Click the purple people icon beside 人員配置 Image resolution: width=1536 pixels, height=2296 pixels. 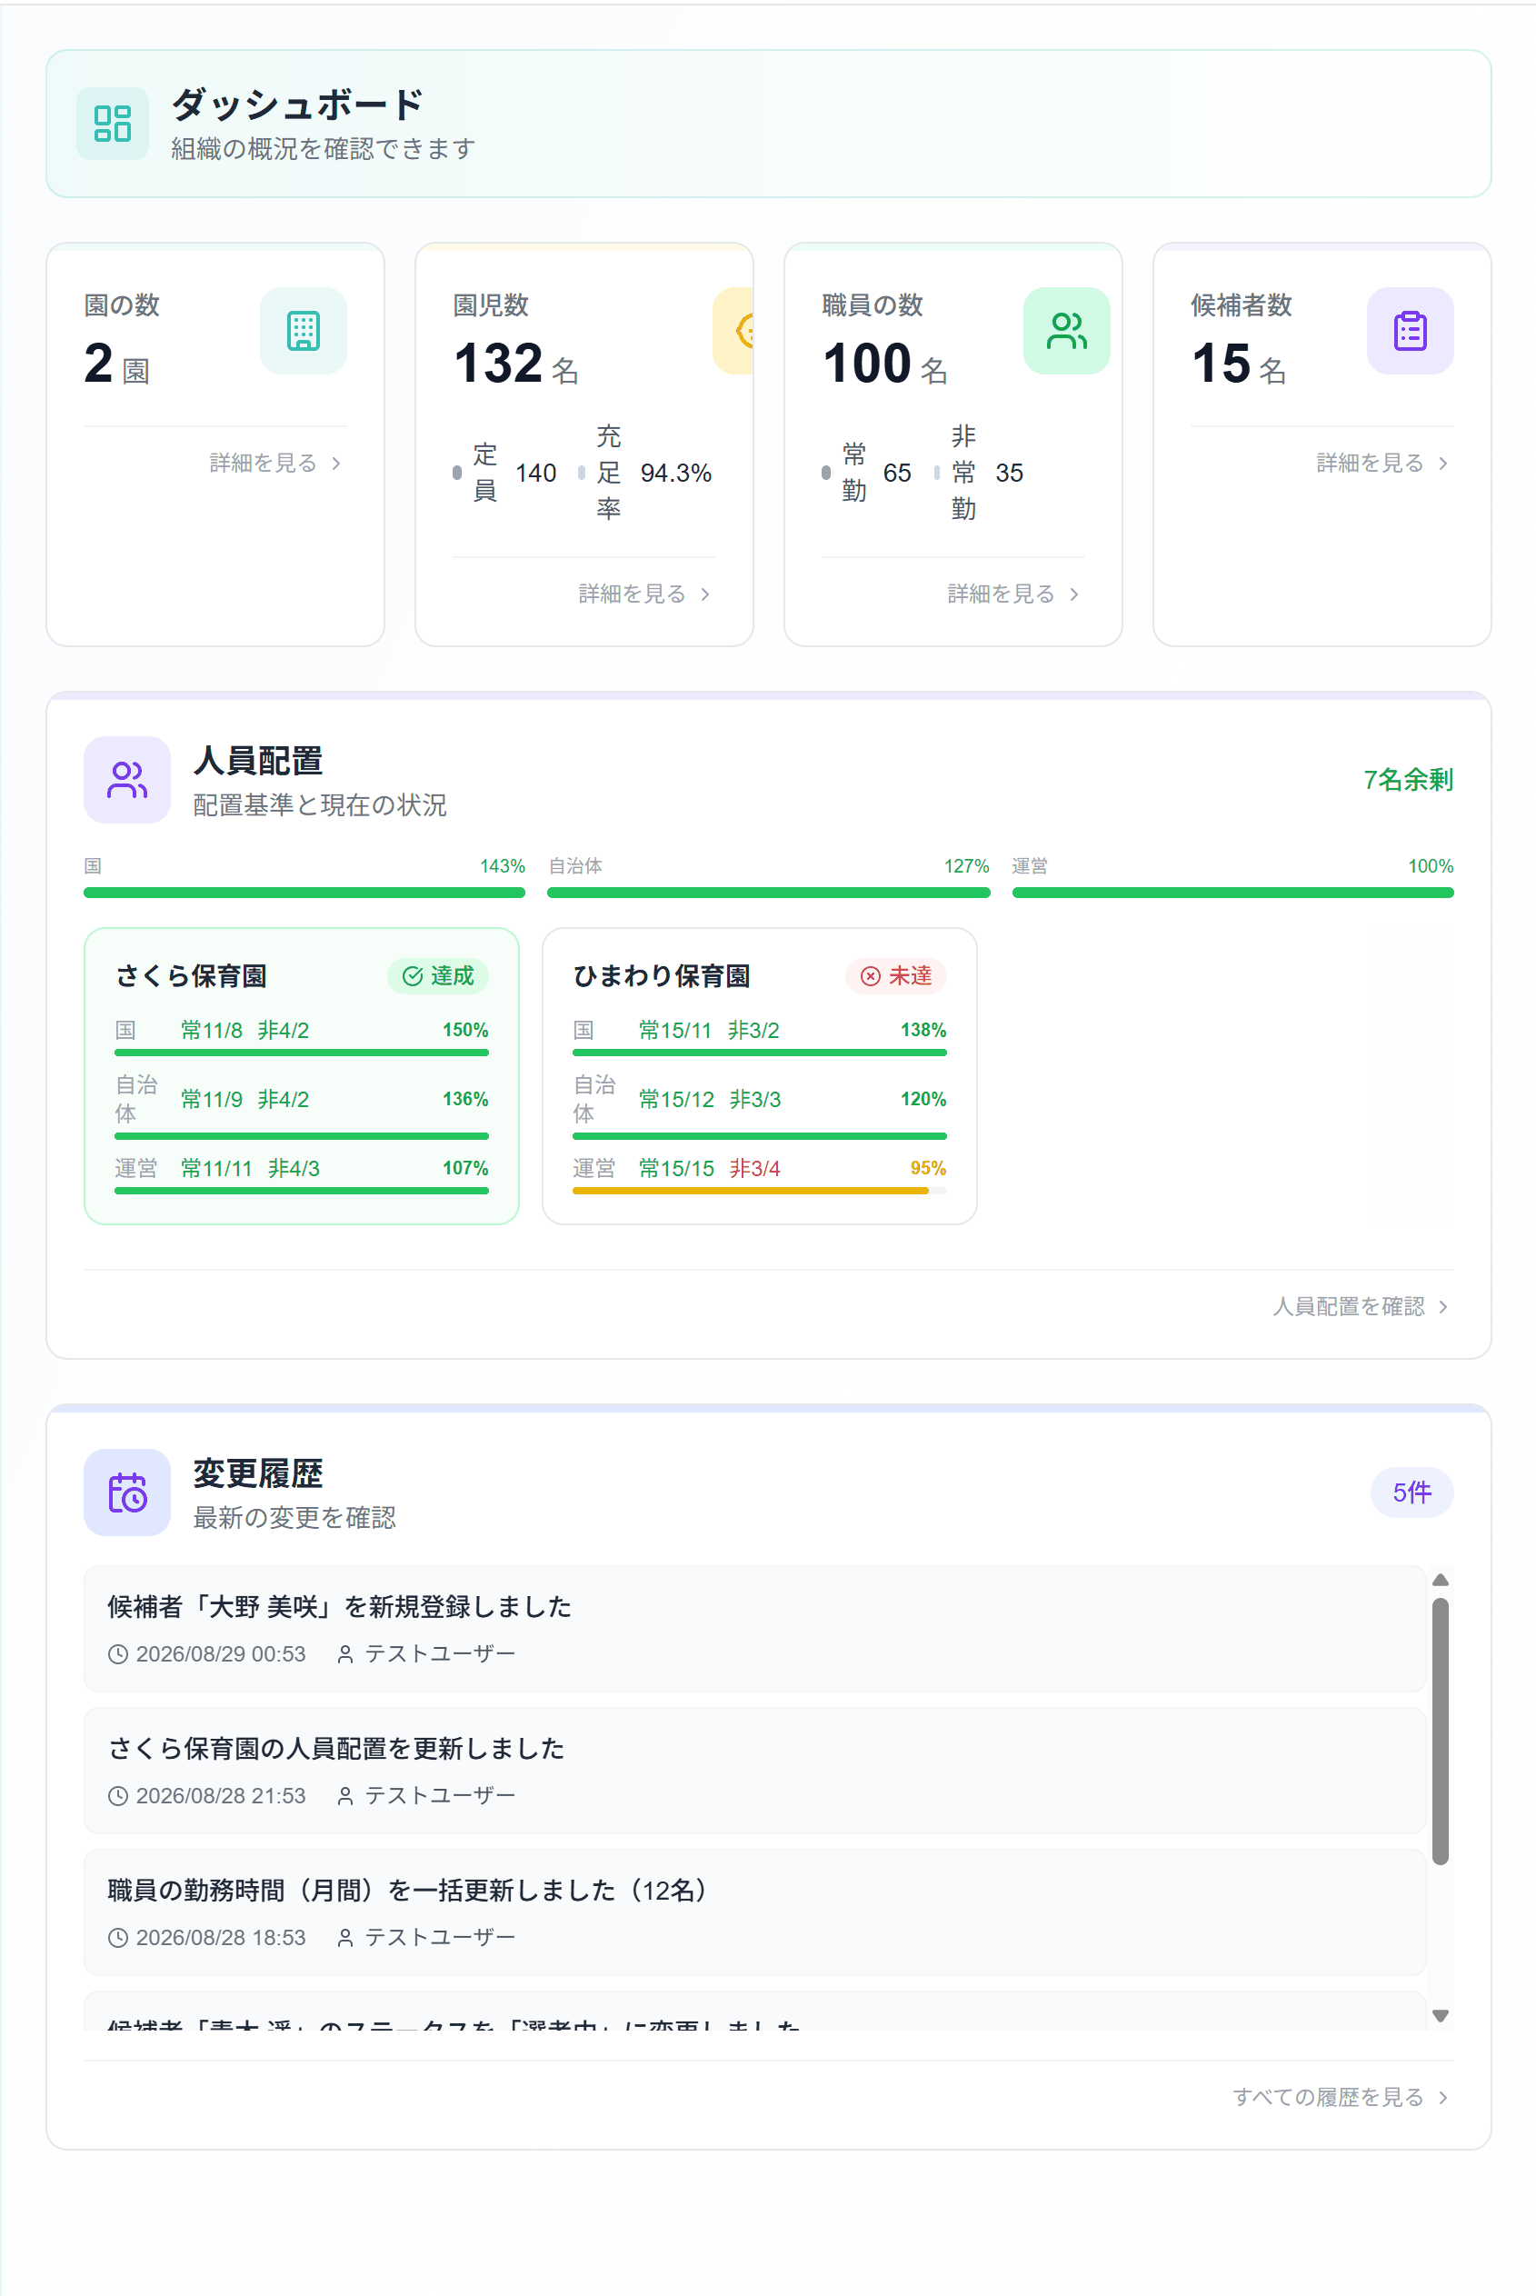(127, 780)
